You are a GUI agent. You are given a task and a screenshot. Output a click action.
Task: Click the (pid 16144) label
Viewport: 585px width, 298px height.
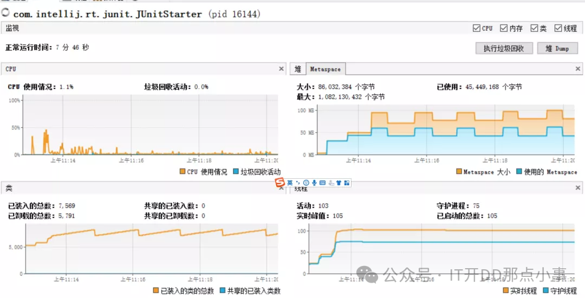(x=235, y=14)
